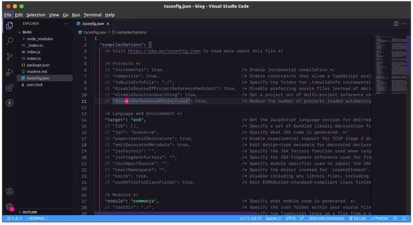Screen dimensions: 413x225
Task: Open the Help menu
Action: pos(110,15)
